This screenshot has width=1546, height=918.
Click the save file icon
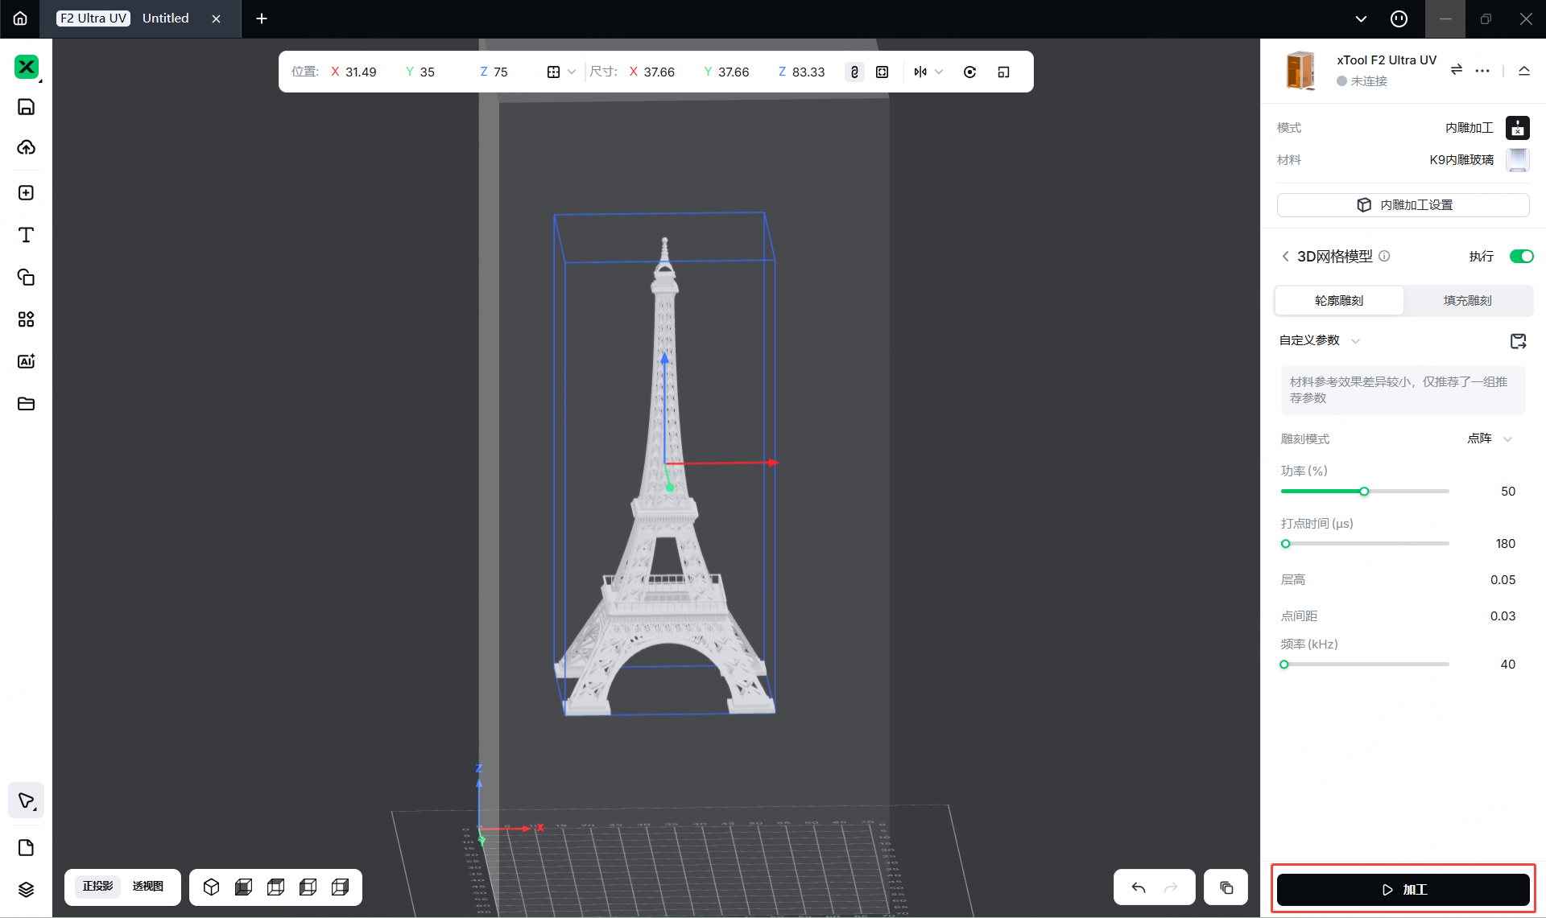26,107
